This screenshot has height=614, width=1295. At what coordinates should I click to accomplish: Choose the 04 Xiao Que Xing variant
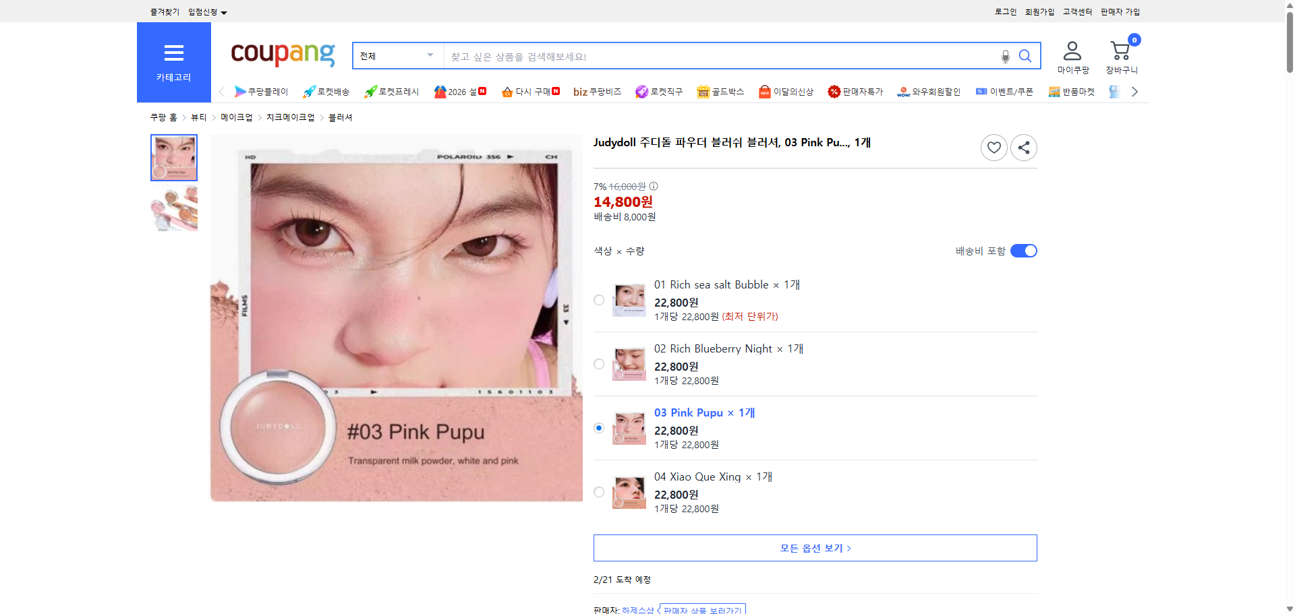pos(598,492)
